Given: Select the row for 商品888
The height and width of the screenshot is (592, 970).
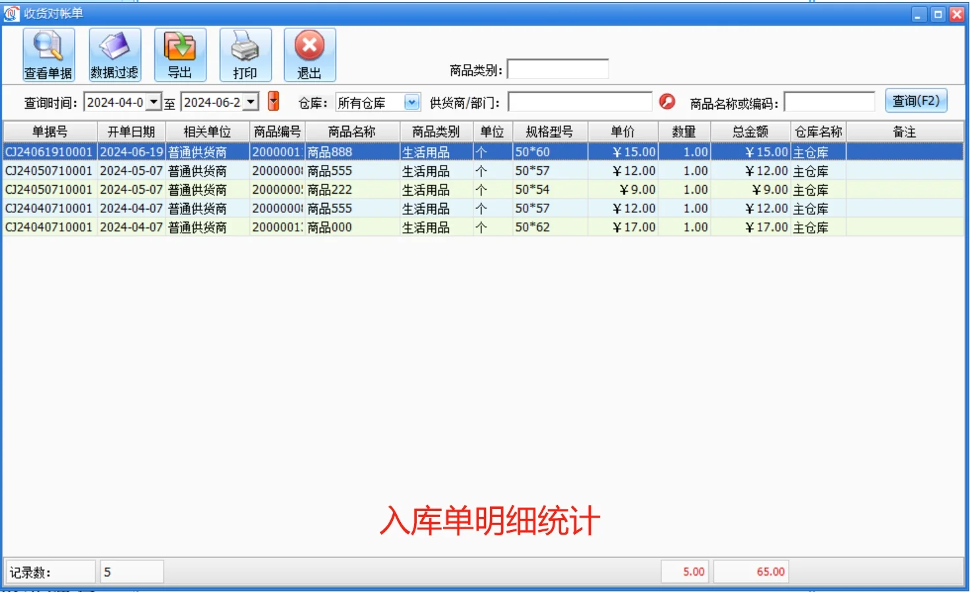Looking at the screenshot, I should pos(349,151).
